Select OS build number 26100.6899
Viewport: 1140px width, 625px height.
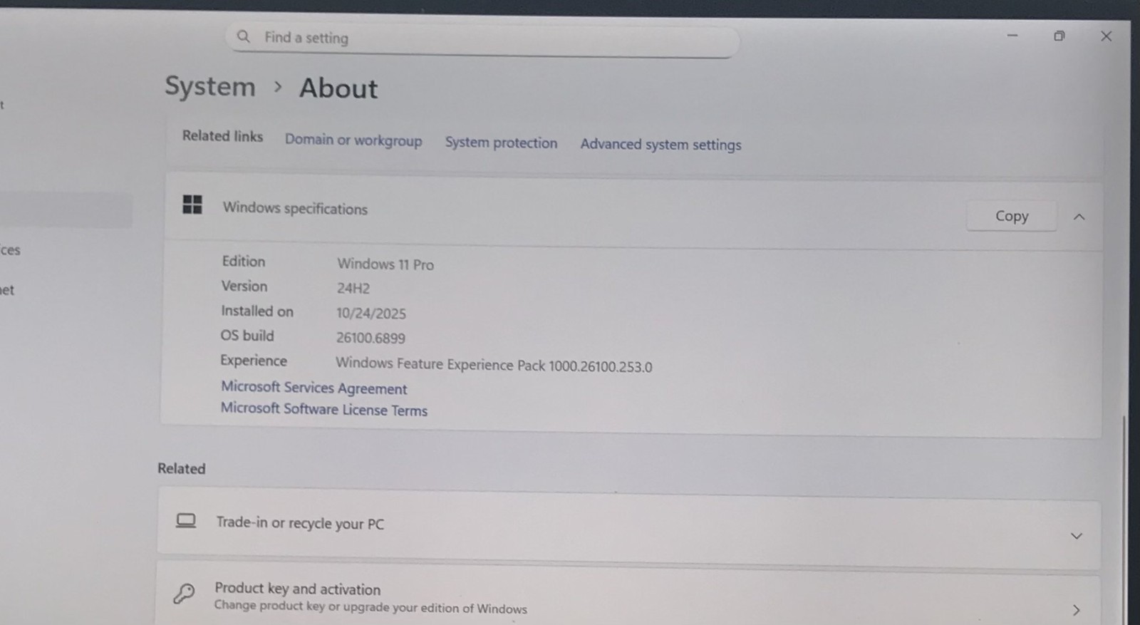pyautogui.click(x=370, y=338)
